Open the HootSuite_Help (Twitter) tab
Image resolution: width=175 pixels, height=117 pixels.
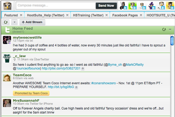tap(45, 15)
